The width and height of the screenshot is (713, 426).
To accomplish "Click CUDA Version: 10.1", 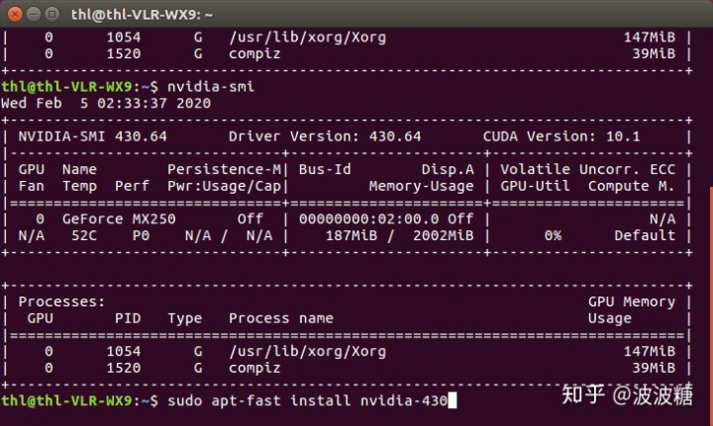I will [561, 136].
